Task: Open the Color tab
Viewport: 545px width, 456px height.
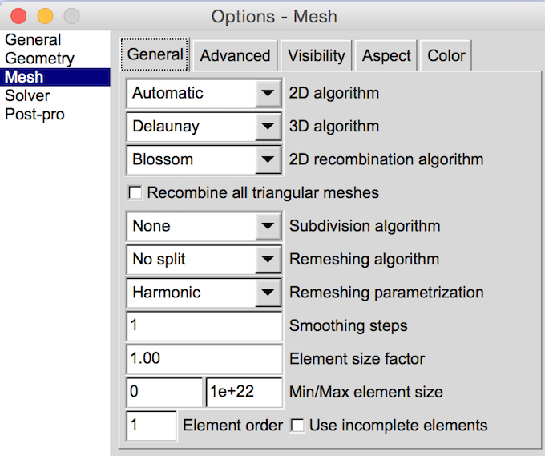Action: tap(446, 55)
